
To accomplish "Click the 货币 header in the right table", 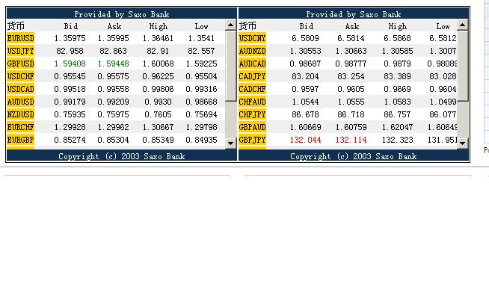I will coord(247,26).
